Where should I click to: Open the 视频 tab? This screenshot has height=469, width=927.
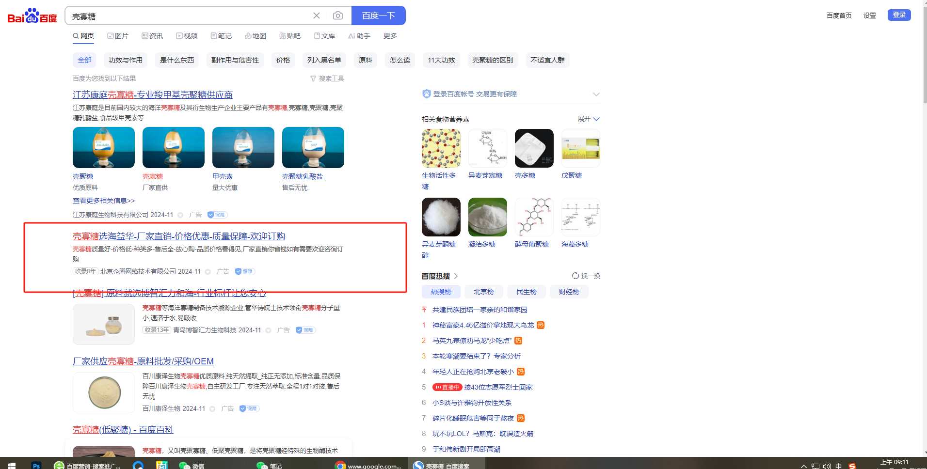pyautogui.click(x=187, y=36)
